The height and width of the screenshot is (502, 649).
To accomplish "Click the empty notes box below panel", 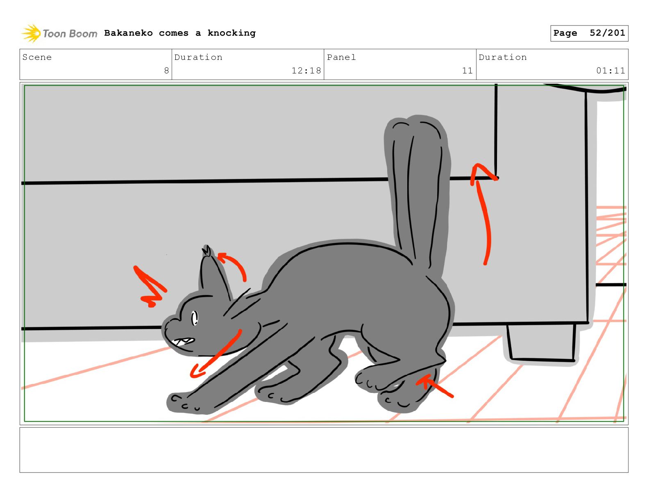I will (x=324, y=450).
